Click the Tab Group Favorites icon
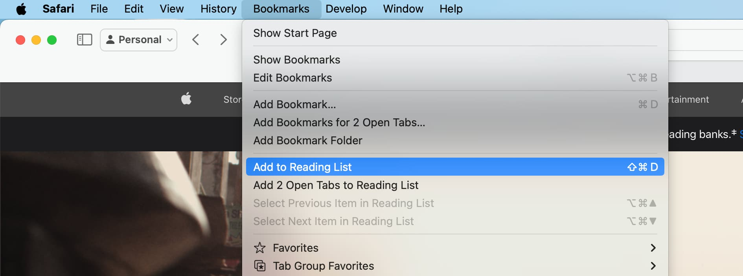 coord(260,266)
